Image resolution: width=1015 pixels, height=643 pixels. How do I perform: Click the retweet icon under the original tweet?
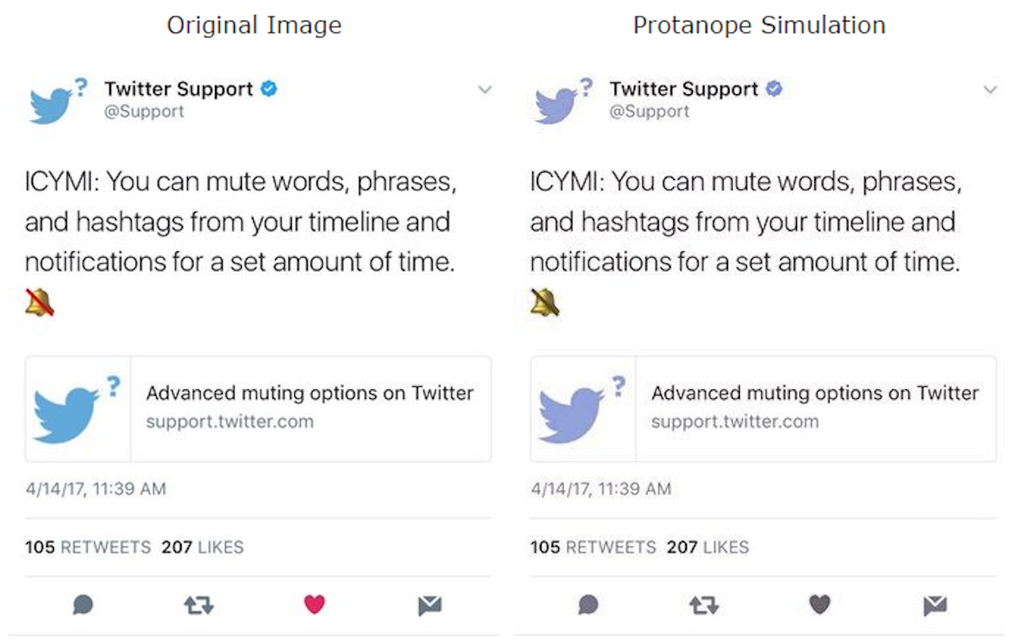coord(198,604)
